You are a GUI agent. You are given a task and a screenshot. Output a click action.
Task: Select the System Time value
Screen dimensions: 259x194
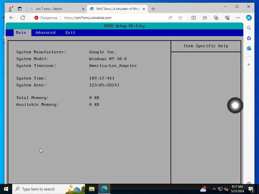(x=102, y=78)
